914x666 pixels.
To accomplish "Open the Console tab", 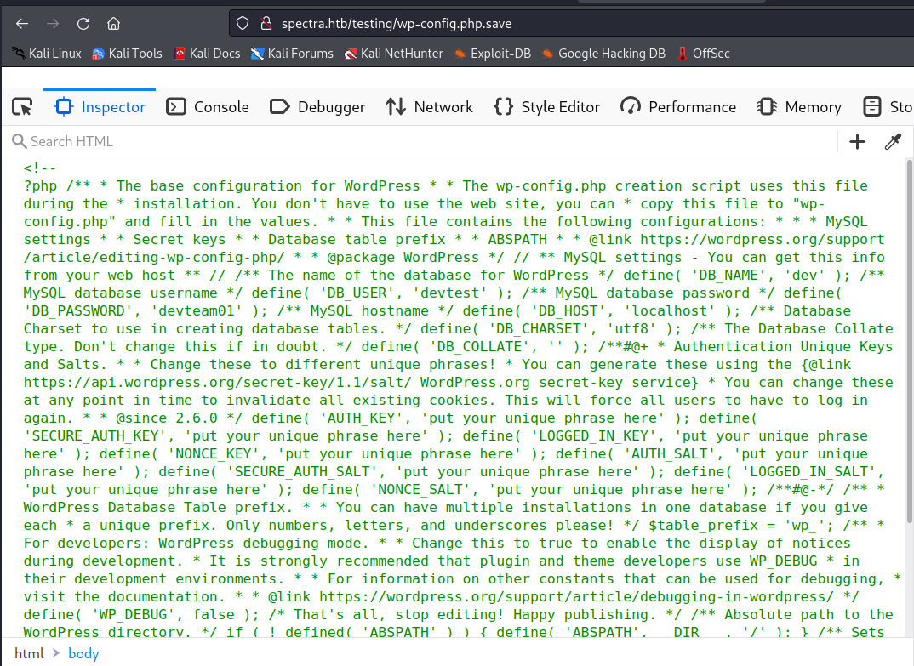I will [x=208, y=107].
